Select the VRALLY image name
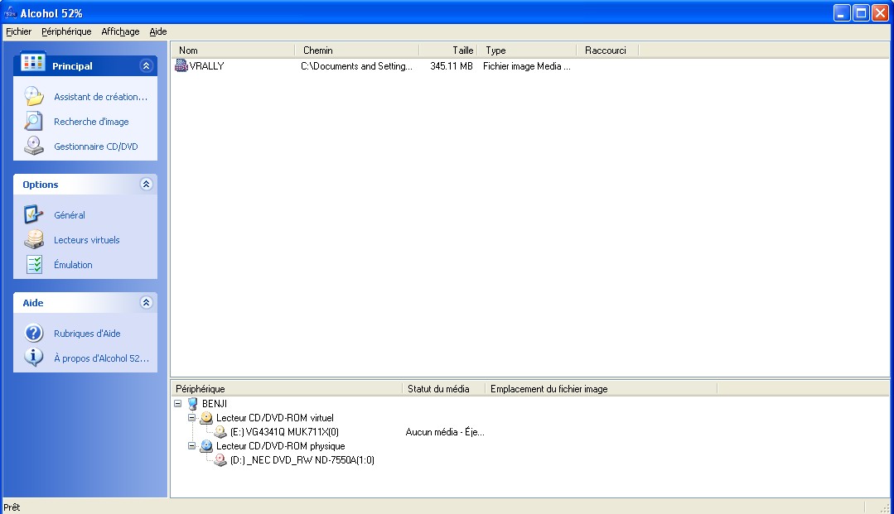The image size is (894, 514). click(x=206, y=66)
